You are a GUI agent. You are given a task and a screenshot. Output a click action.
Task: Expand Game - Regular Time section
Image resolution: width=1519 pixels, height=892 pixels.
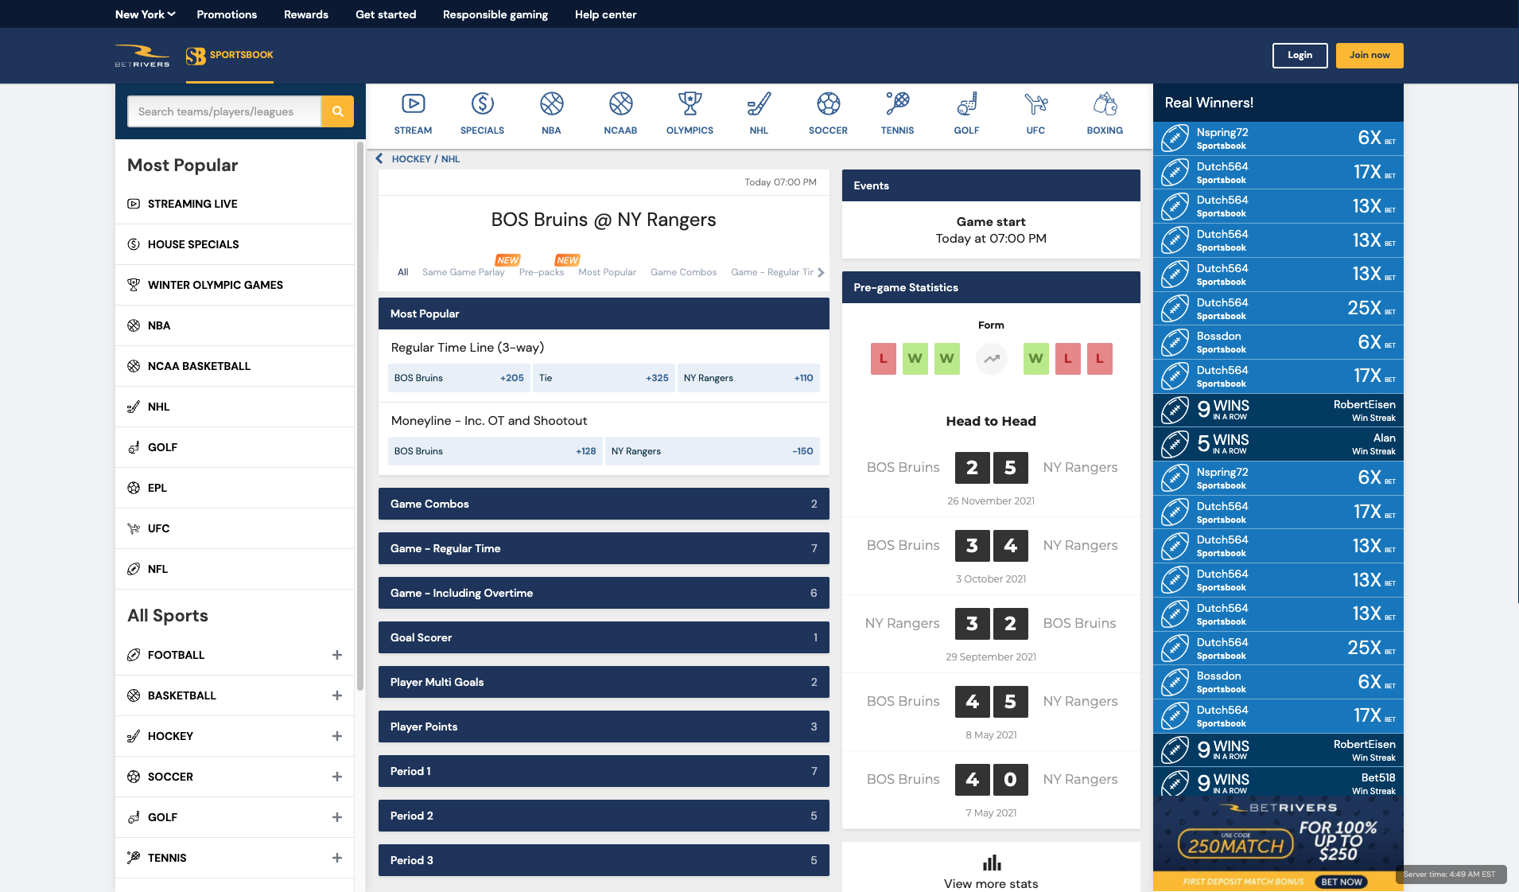(604, 548)
